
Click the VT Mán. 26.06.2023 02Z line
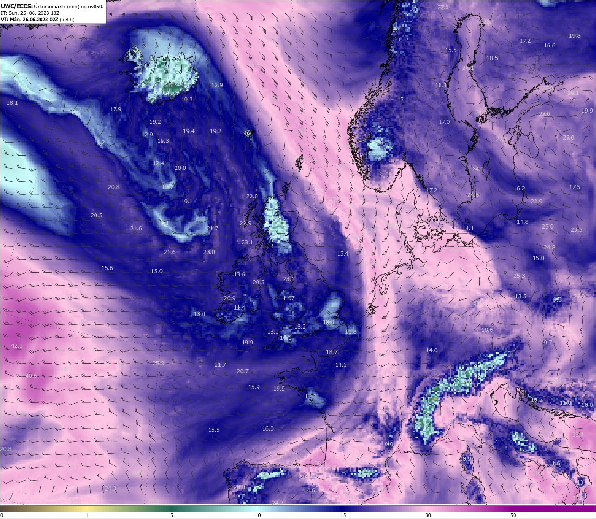click(38, 20)
